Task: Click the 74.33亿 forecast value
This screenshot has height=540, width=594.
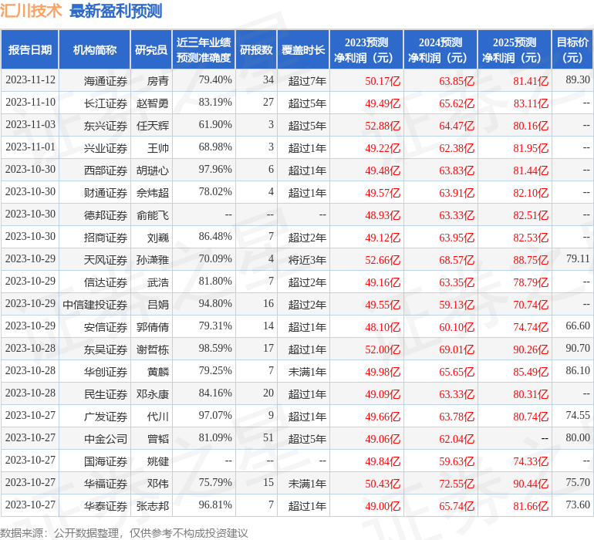Action: point(531,461)
